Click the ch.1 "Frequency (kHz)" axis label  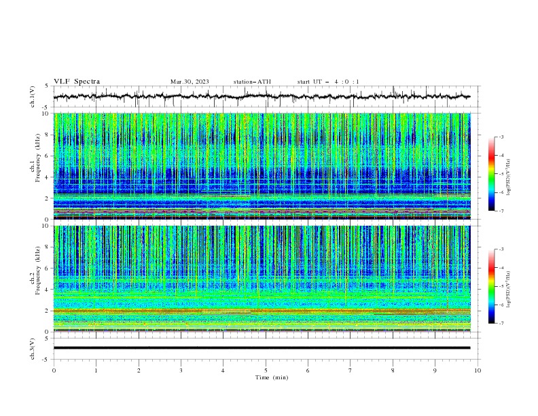pyautogui.click(x=37, y=158)
